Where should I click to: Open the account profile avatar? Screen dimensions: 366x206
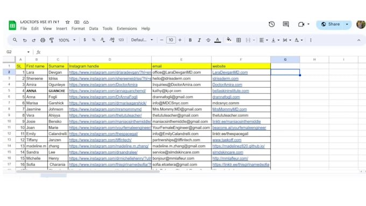pyautogui.click(x=361, y=24)
